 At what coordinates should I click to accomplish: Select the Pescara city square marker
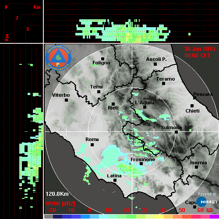[194, 98]
